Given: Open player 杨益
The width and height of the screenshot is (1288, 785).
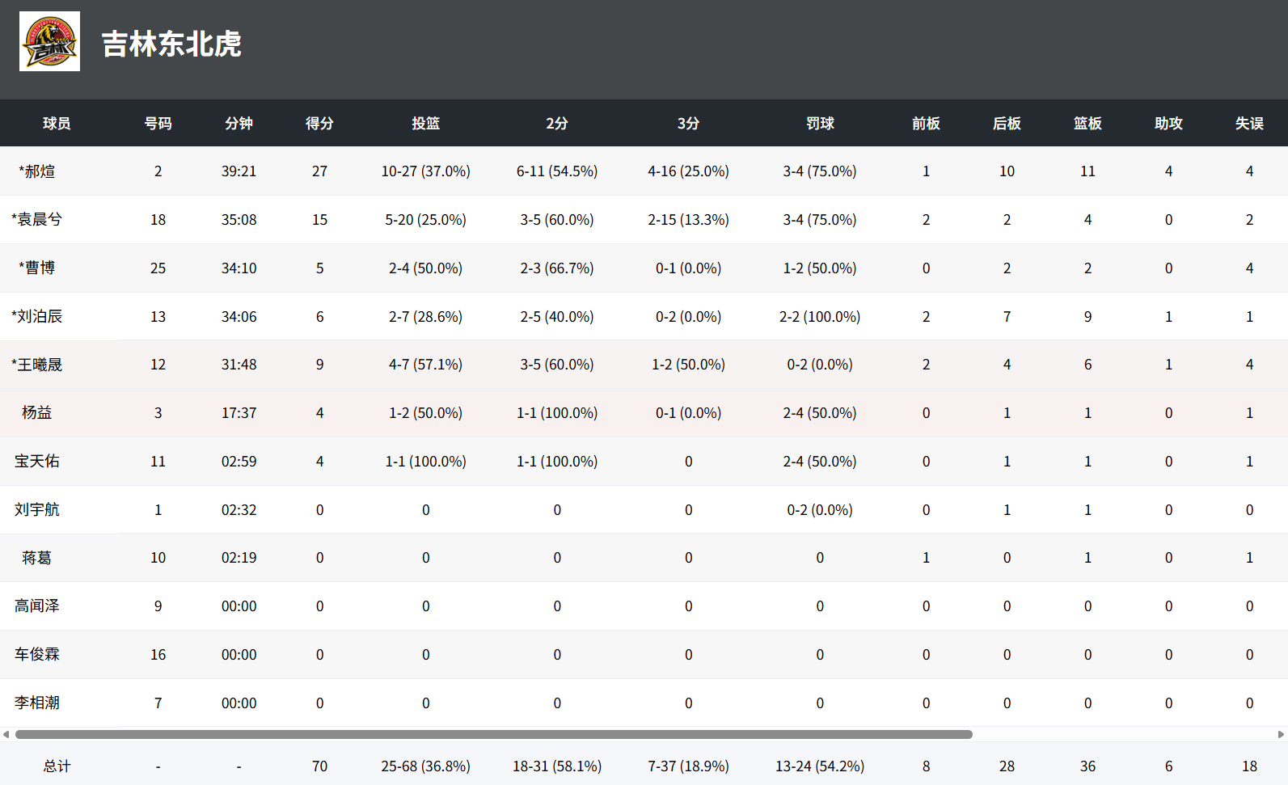Looking at the screenshot, I should 37,413.
